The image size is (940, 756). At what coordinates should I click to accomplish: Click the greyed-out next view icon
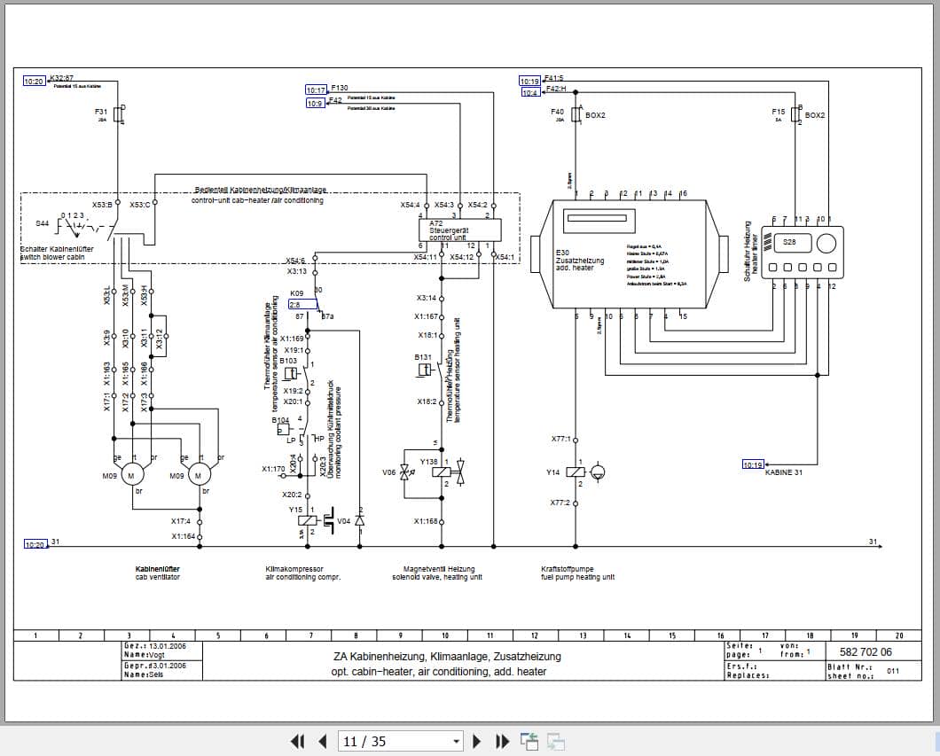[556, 742]
